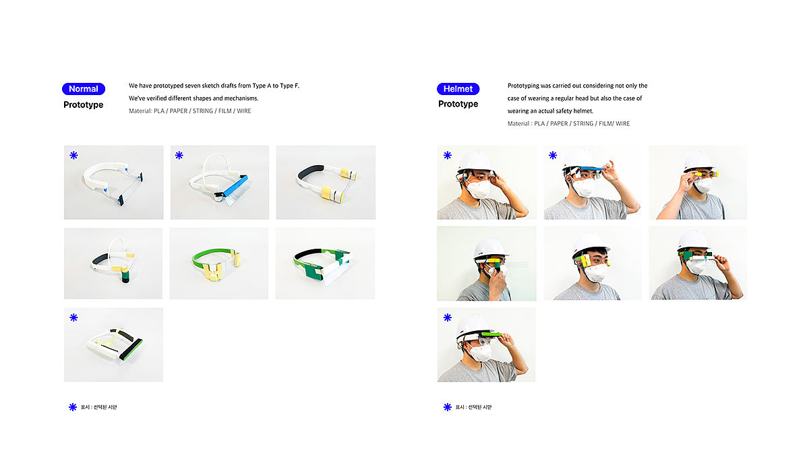Image resolution: width=809 pixels, height=455 pixels.
Task: Click the asterisk legend icon under Normal prototypes
Action: click(x=73, y=407)
